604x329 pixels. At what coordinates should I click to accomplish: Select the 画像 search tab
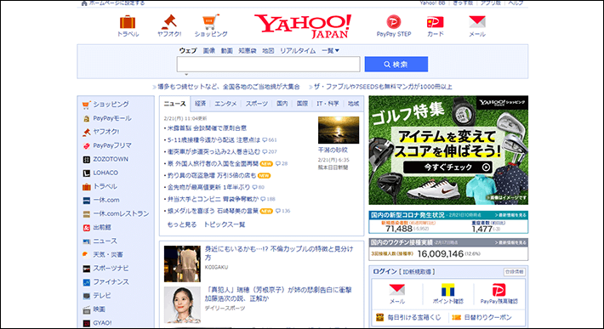click(208, 50)
